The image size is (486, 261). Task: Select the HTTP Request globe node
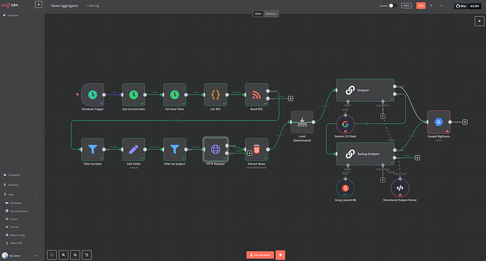tap(216, 150)
